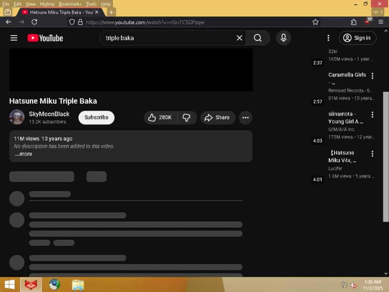The width and height of the screenshot is (389, 292).
Task: Open the Bookmarks menu
Action: click(x=70, y=4)
